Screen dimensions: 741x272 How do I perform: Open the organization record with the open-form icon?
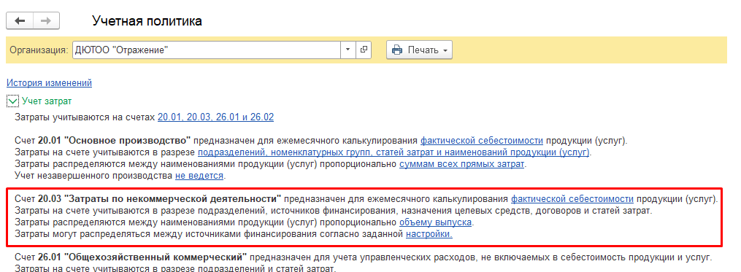[x=364, y=50]
